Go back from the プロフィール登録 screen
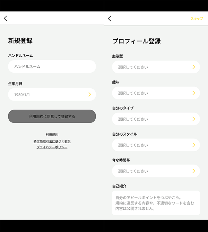The height and width of the screenshot is (232, 208). click(x=110, y=18)
